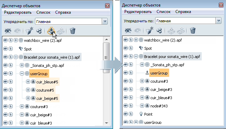Click the three-spheres group icon in left toolbar
Image resolution: width=226 pixels, height=129 pixels.
39,31
